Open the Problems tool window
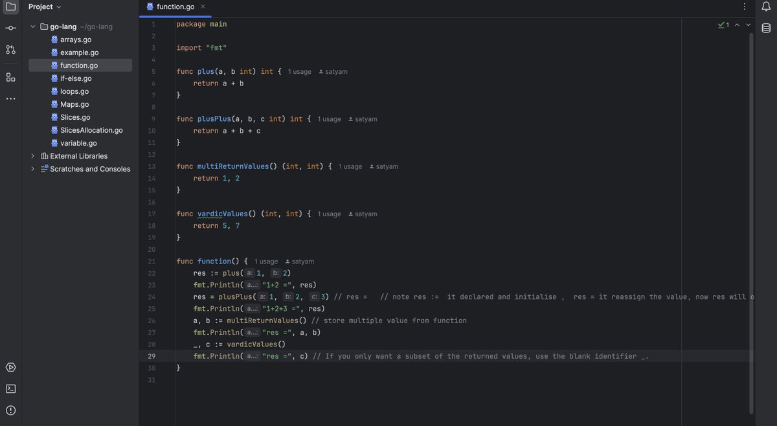This screenshot has height=426, width=777. coord(10,410)
